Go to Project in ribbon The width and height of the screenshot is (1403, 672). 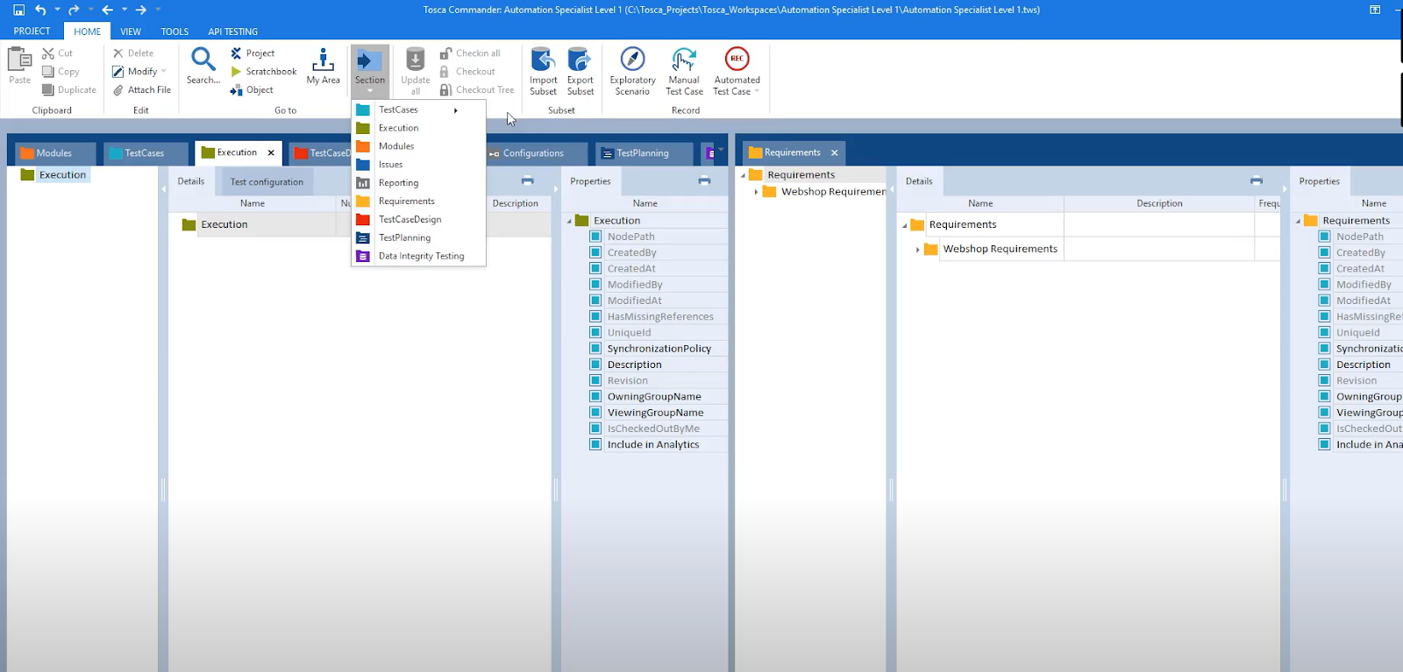(253, 53)
